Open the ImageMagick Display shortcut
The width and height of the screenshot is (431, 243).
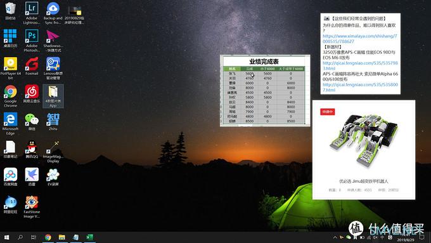53,152
